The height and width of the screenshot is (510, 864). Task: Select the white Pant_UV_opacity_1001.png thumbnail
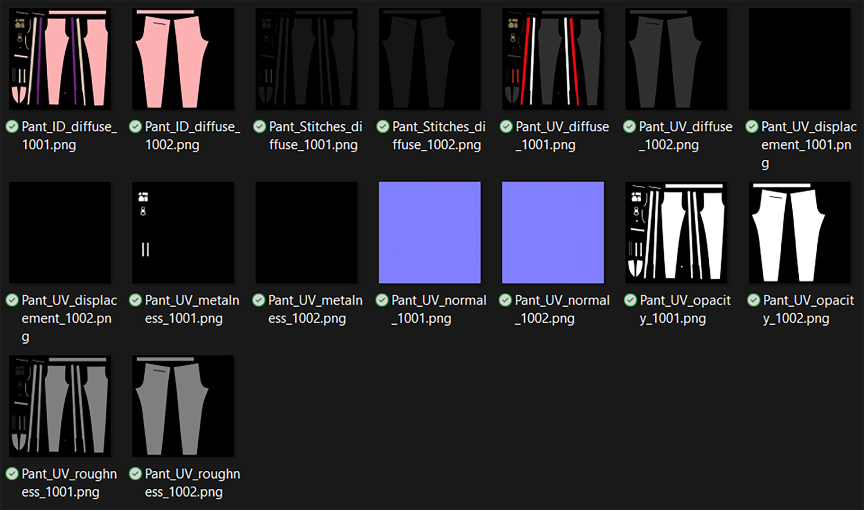[676, 233]
